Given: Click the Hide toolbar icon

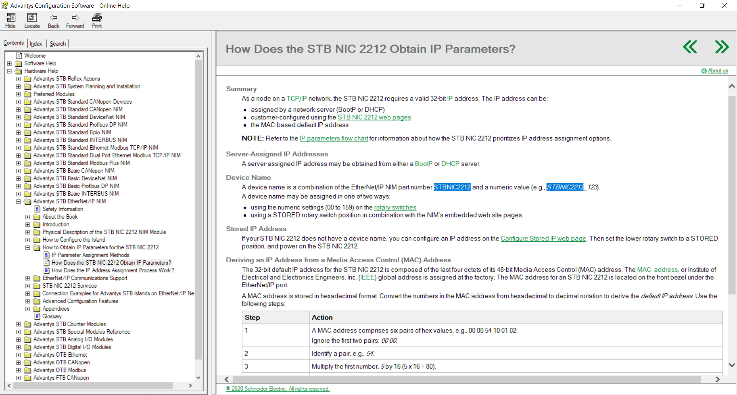Looking at the screenshot, I should (10, 18).
